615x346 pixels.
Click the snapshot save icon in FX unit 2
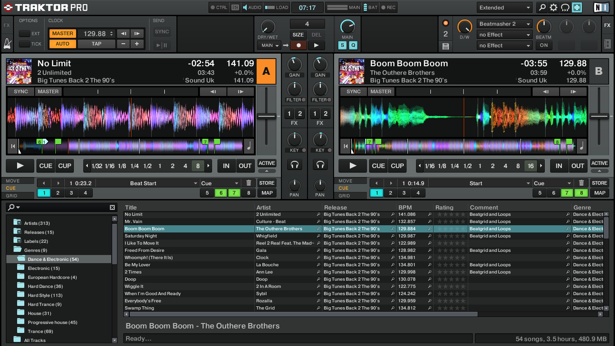[446, 46]
